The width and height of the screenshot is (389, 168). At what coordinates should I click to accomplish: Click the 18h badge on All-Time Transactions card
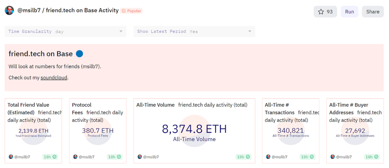(308, 157)
